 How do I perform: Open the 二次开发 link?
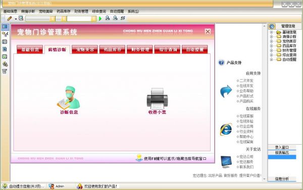coord(246,81)
